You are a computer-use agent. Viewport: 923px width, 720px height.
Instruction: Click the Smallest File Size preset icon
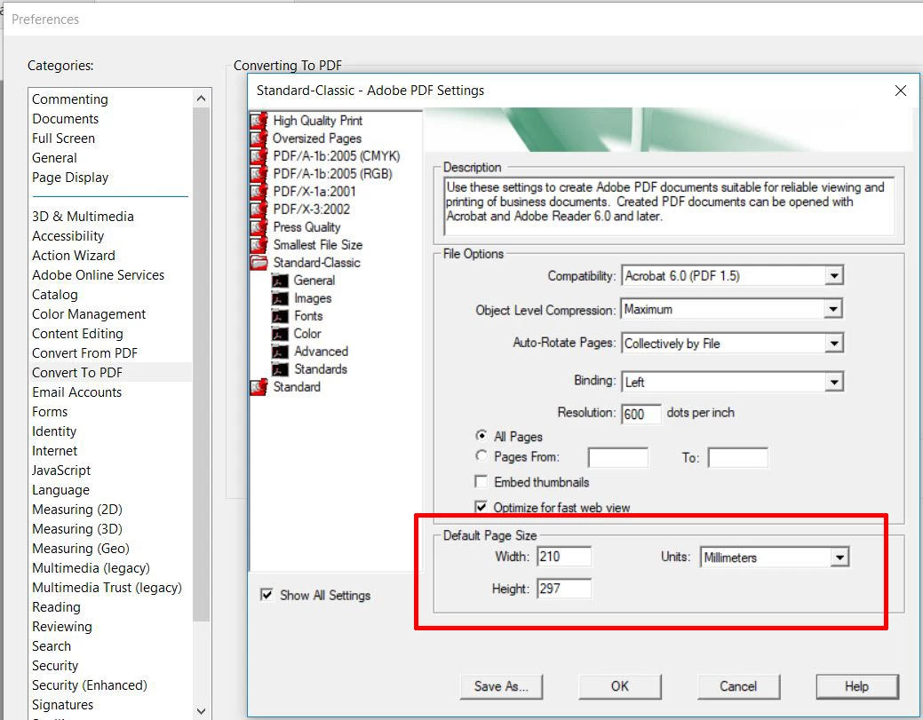click(259, 245)
